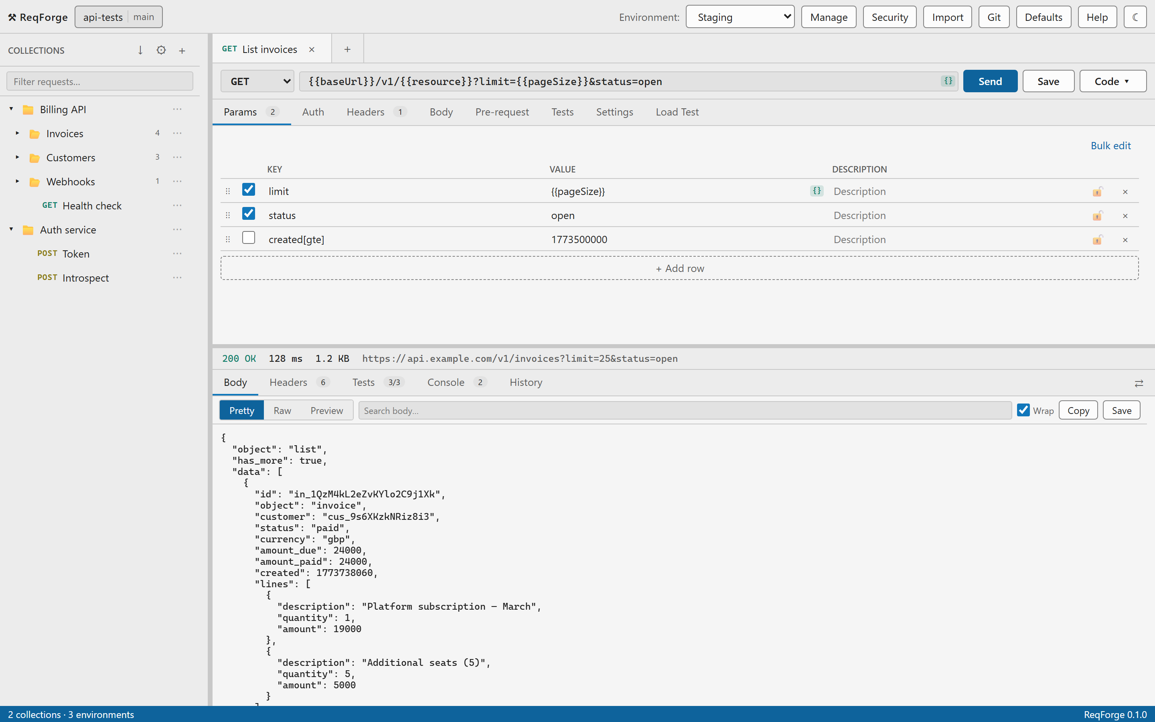
Task: Click the import collections down-arrow icon
Action: pos(140,50)
